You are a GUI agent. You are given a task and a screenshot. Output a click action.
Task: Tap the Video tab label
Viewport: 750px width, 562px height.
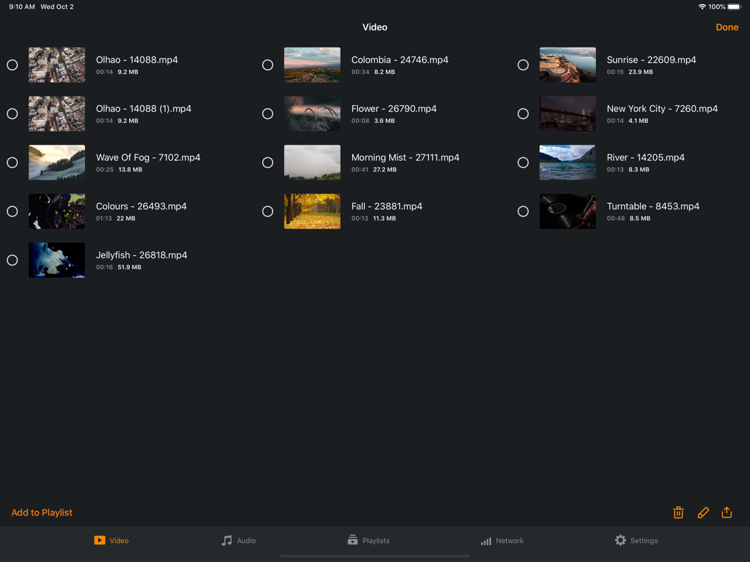119,540
